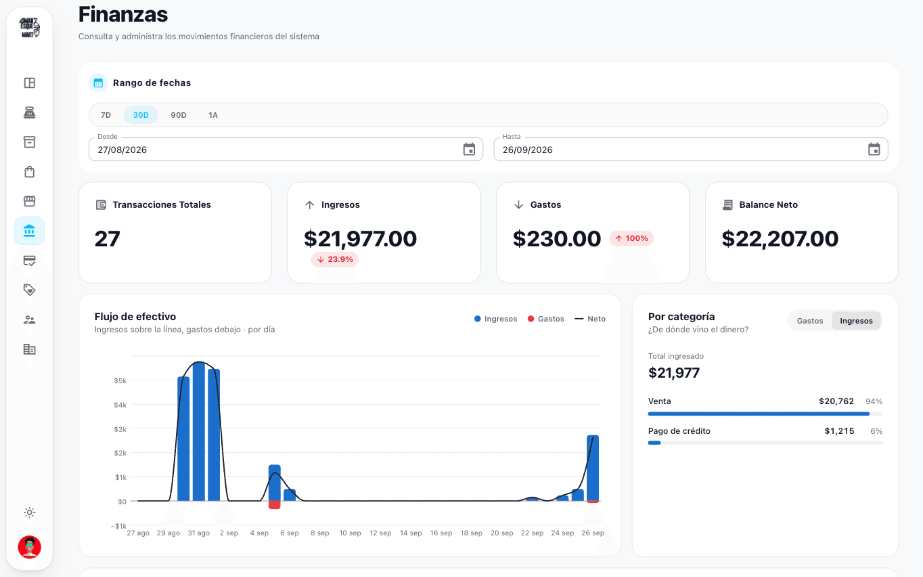Open the users group icon in sidebar
The height and width of the screenshot is (577, 923).
[29, 320]
